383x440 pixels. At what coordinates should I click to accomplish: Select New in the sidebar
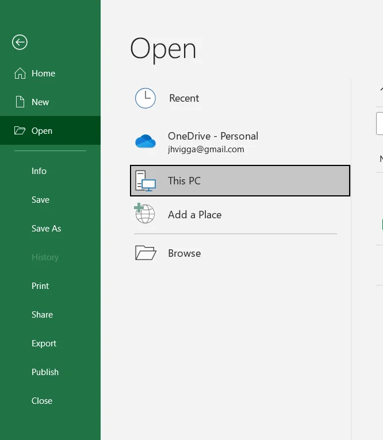50,102
